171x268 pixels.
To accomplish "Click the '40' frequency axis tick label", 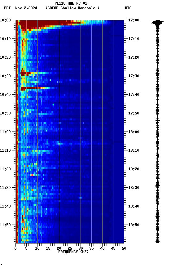I will tap(102, 249).
